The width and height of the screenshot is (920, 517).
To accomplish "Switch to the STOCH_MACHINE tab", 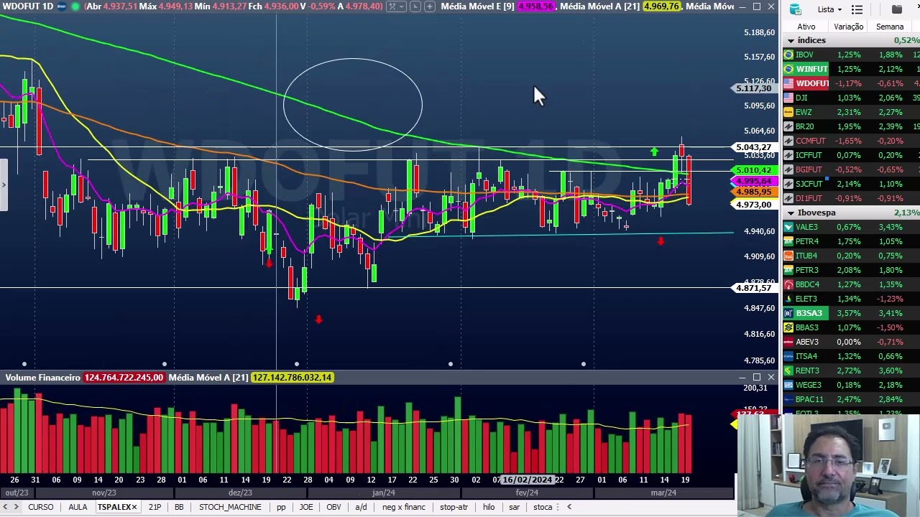I will (x=230, y=507).
